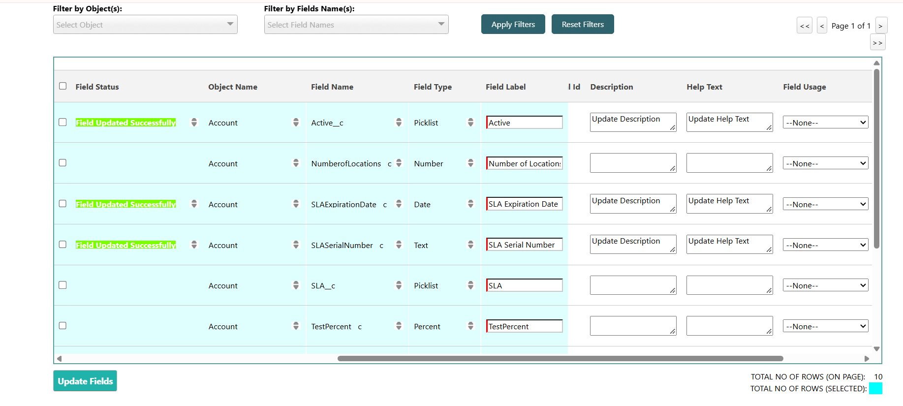
Task: Click the Help Text box for TestPercent row
Action: pyautogui.click(x=730, y=326)
